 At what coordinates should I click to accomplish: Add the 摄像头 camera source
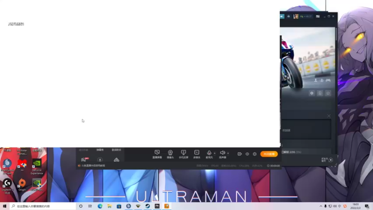click(x=170, y=154)
